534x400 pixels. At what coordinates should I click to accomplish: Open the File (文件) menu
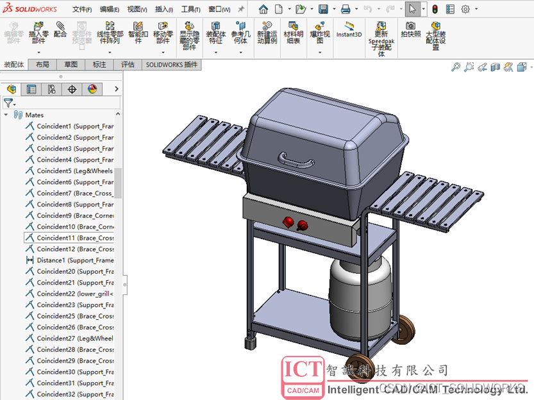(x=82, y=10)
